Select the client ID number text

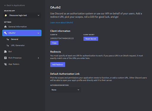(62, 38)
